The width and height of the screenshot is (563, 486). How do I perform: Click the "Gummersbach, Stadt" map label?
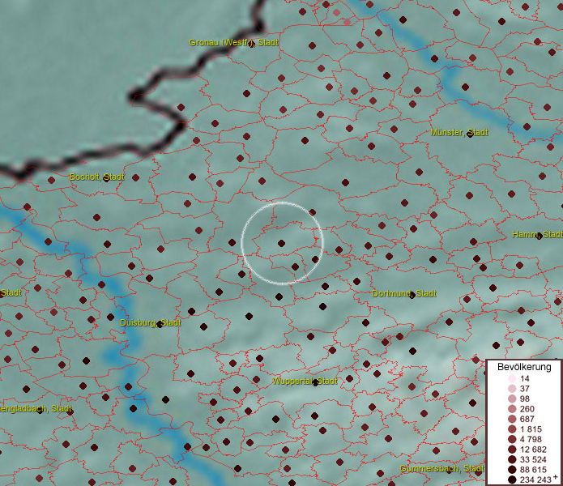click(441, 468)
